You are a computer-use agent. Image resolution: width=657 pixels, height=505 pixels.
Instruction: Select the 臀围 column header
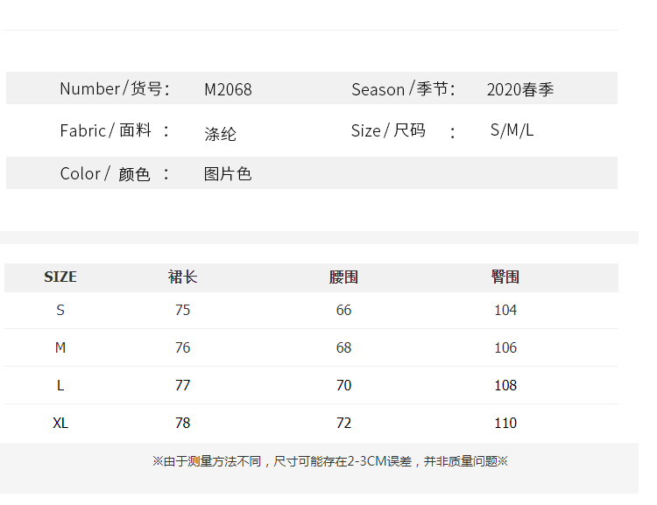coord(505,277)
